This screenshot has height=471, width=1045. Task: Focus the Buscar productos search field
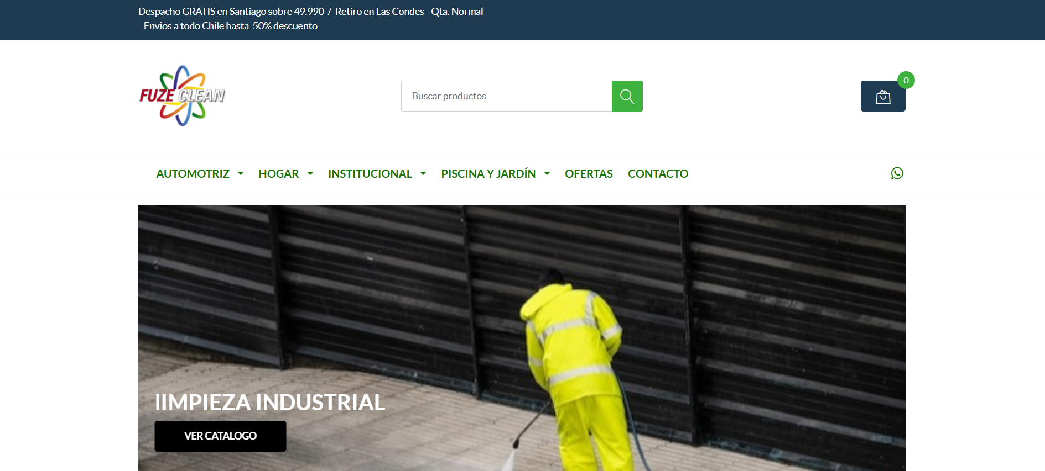click(x=506, y=96)
